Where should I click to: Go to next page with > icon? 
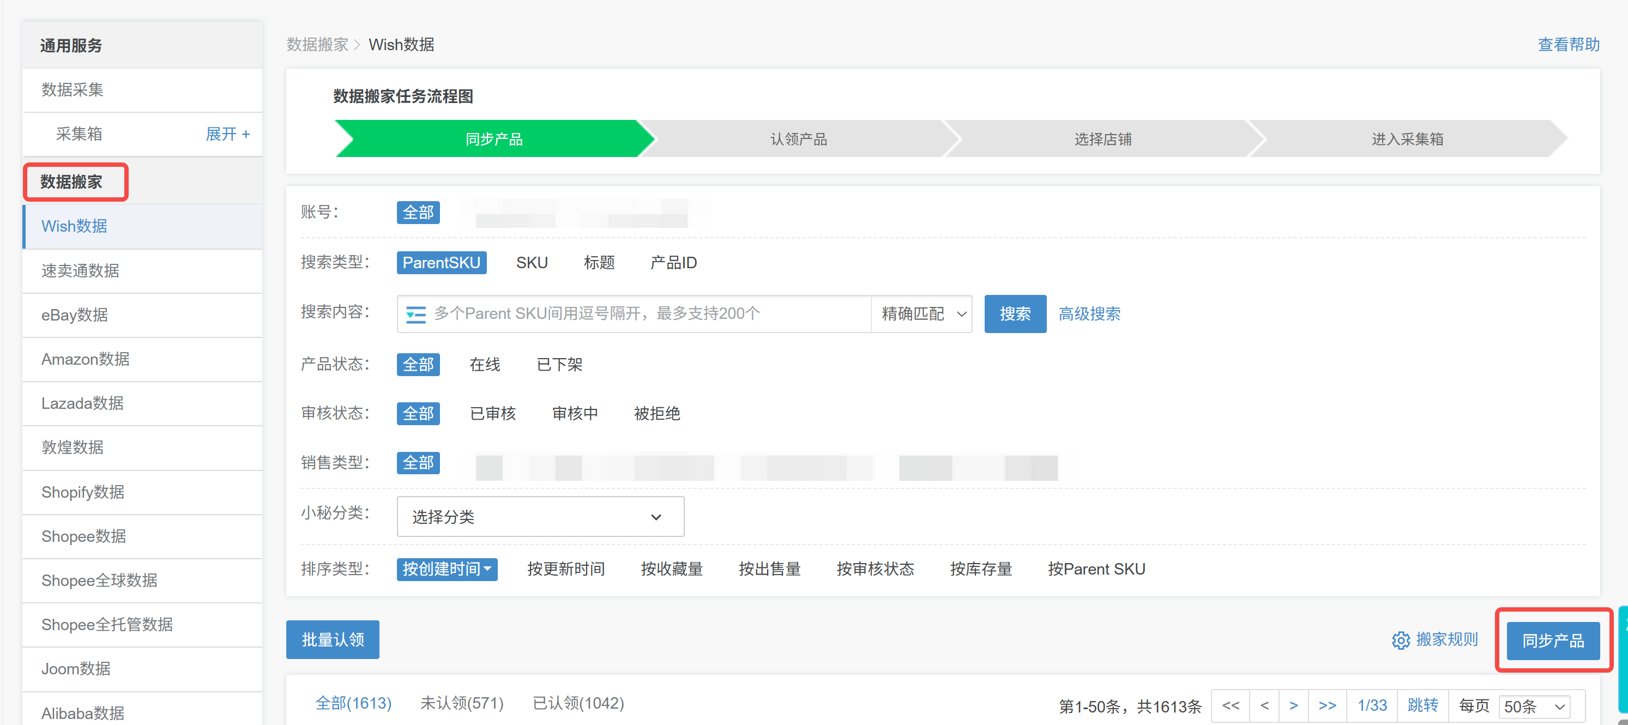coord(1294,705)
